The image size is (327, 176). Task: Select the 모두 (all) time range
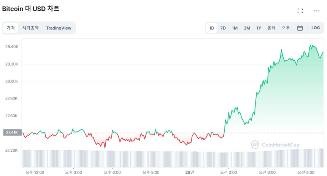pyautogui.click(x=286, y=28)
